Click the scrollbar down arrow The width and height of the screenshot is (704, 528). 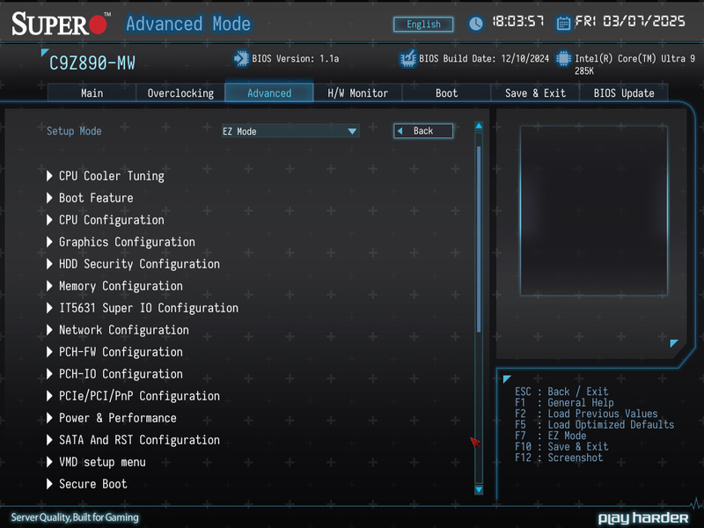[479, 489]
